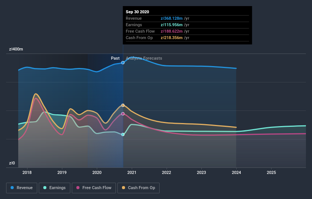Image resolution: width=312 pixels, height=199 pixels.
Task: Click the zł0 y-axis label
Action: (12, 163)
